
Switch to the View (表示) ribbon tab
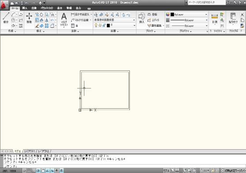click(x=60, y=8)
